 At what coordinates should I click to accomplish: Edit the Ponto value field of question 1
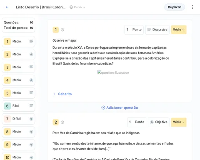pos(134,30)
